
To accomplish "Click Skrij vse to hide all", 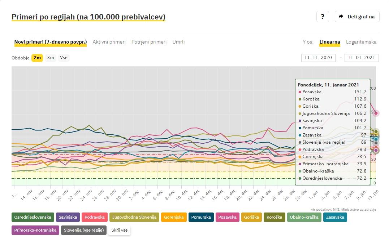I will tap(119, 230).
